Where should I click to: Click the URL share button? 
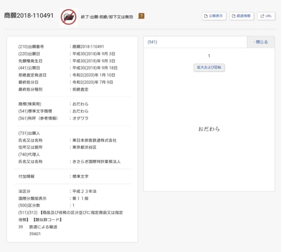click(266, 16)
